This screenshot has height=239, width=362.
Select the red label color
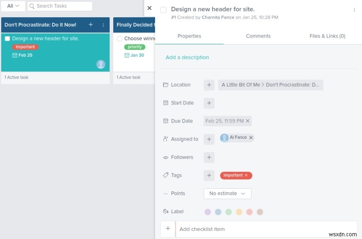point(249,212)
